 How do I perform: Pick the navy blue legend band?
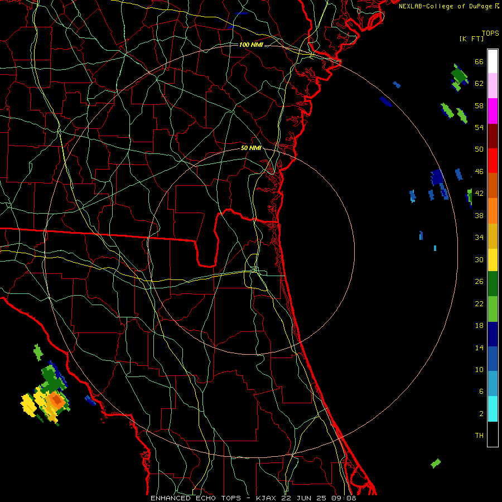[493, 334]
